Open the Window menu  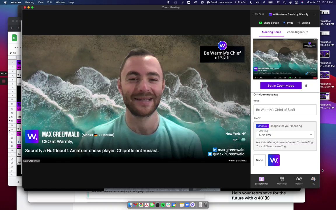click(x=60, y=2)
